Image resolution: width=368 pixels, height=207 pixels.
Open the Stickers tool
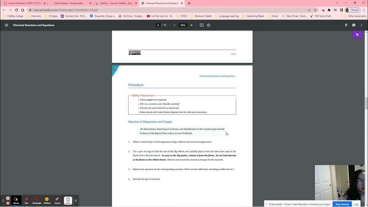point(47,200)
